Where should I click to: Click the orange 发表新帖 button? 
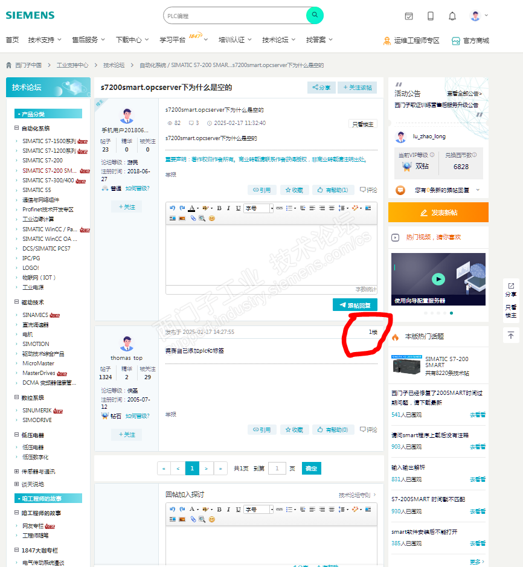[438, 213]
